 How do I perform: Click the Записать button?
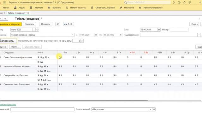pyautogui.click(x=29, y=24)
